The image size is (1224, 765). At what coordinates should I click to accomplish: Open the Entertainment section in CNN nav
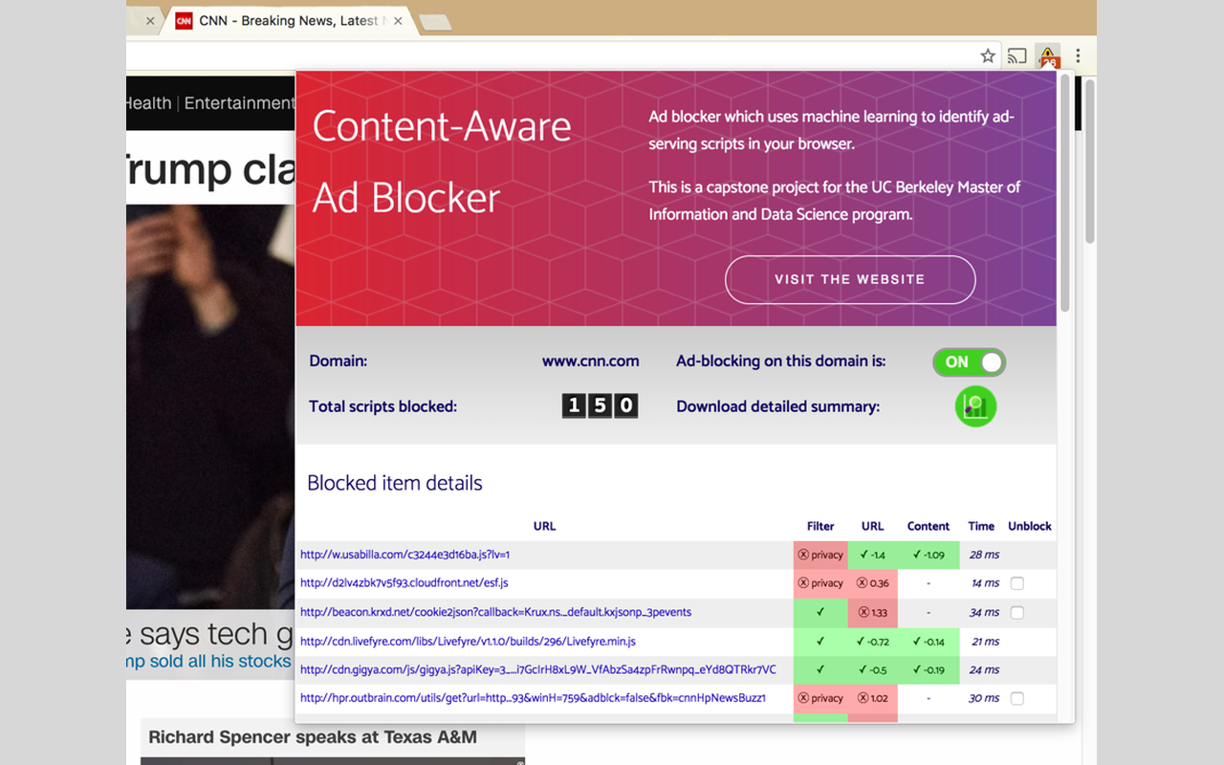point(239,103)
